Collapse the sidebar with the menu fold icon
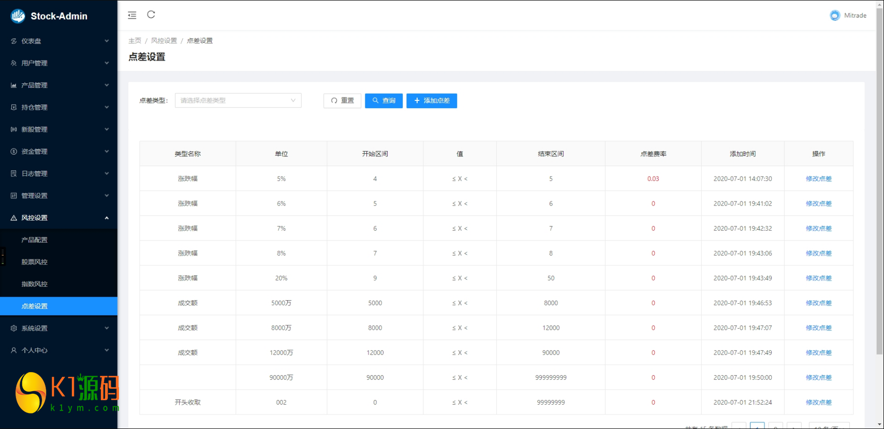The height and width of the screenshot is (429, 884). click(x=132, y=15)
